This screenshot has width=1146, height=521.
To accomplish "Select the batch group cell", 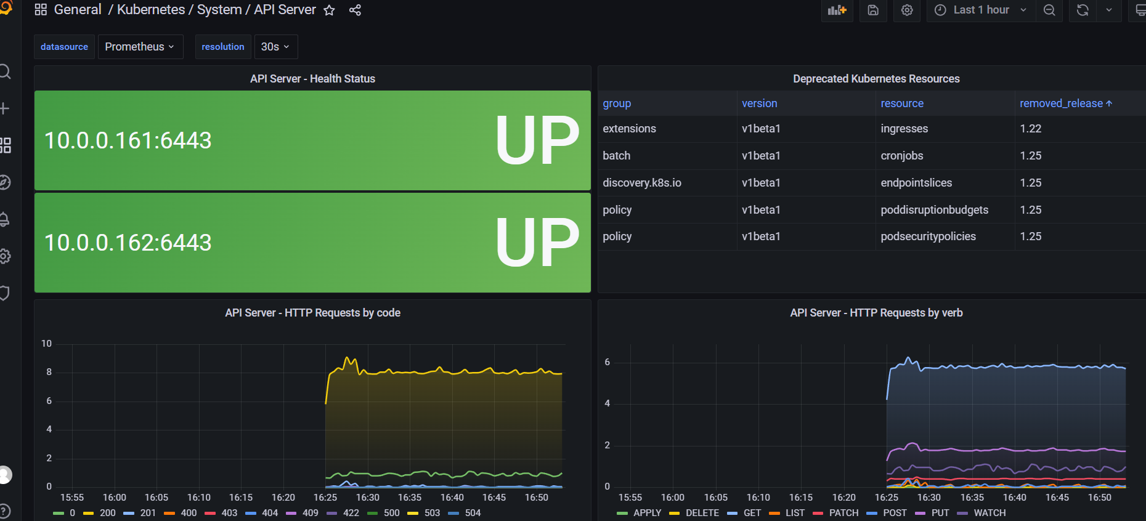I will 667,156.
